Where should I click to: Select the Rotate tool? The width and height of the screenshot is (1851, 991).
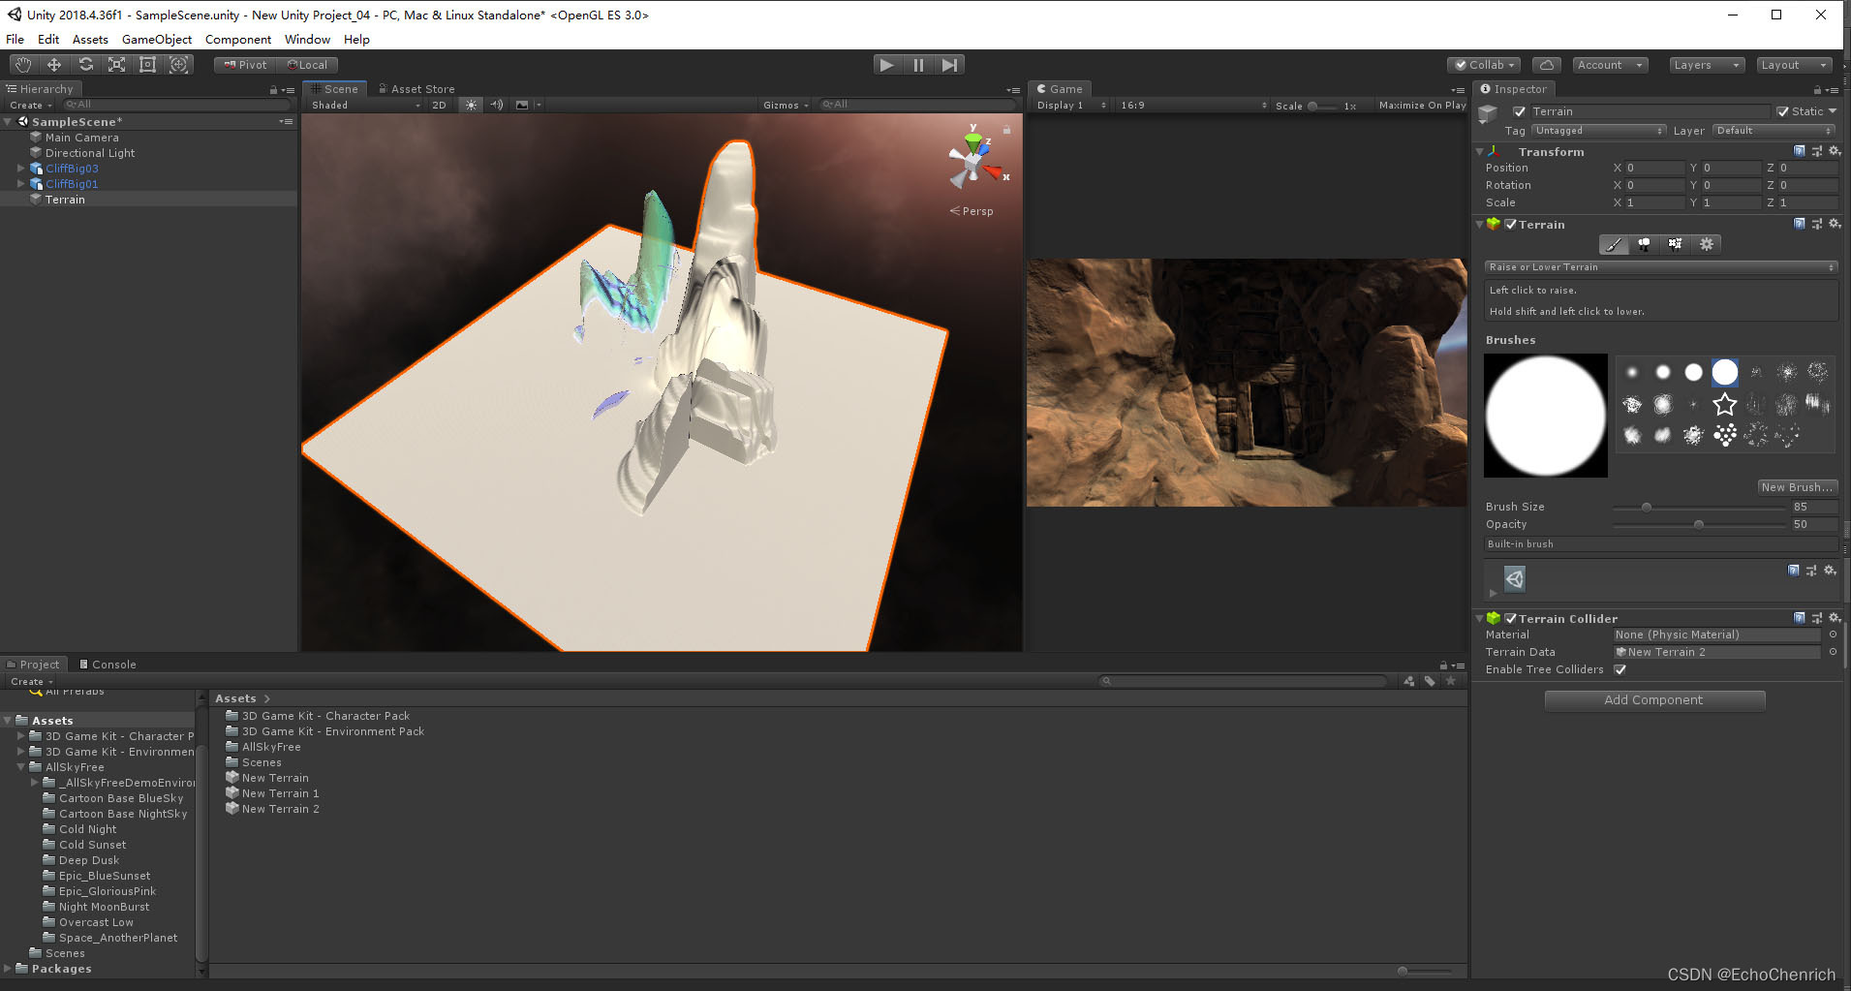point(86,65)
